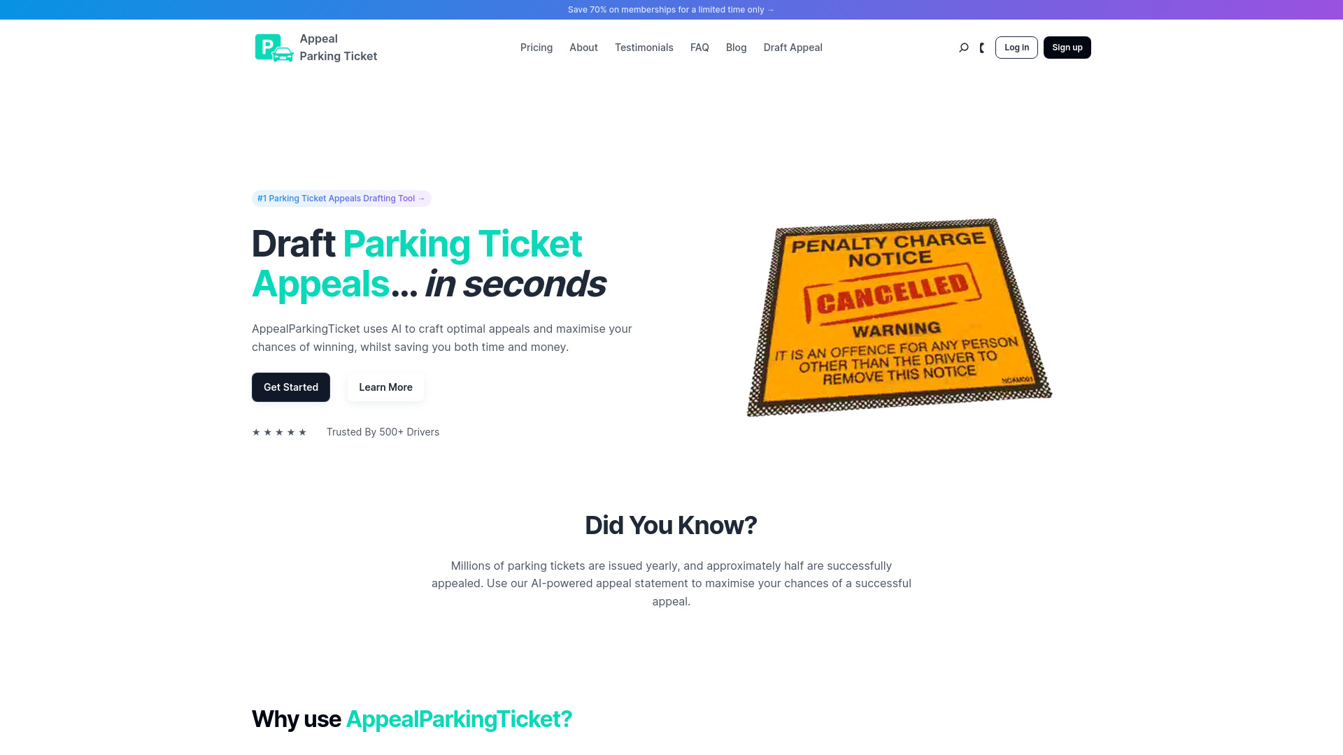
Task: Expand the About navigation dropdown
Action: pos(583,47)
